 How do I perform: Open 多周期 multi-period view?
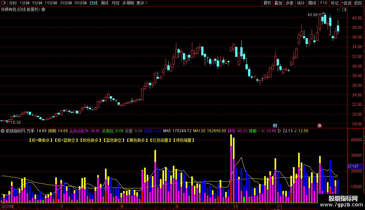(128, 3)
